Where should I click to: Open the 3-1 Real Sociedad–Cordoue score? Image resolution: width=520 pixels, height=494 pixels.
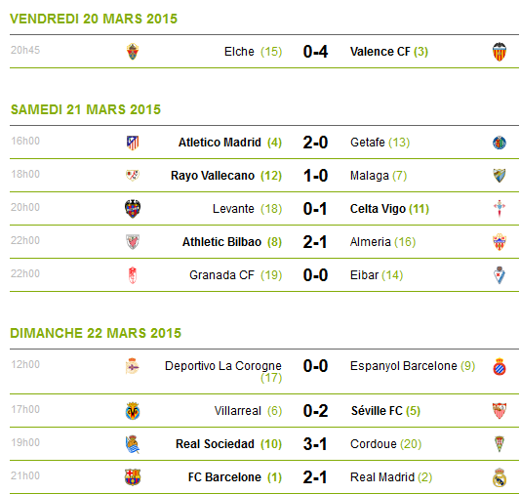click(315, 444)
